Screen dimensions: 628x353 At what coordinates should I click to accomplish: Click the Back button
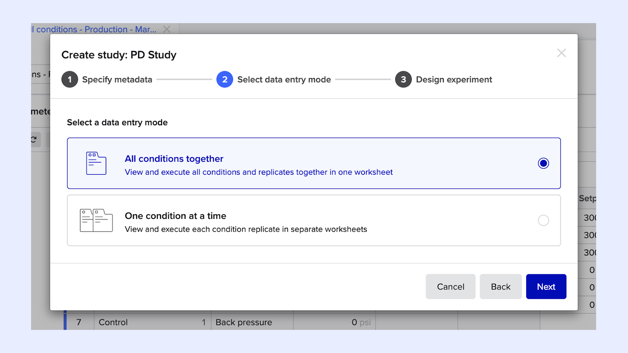tap(500, 287)
